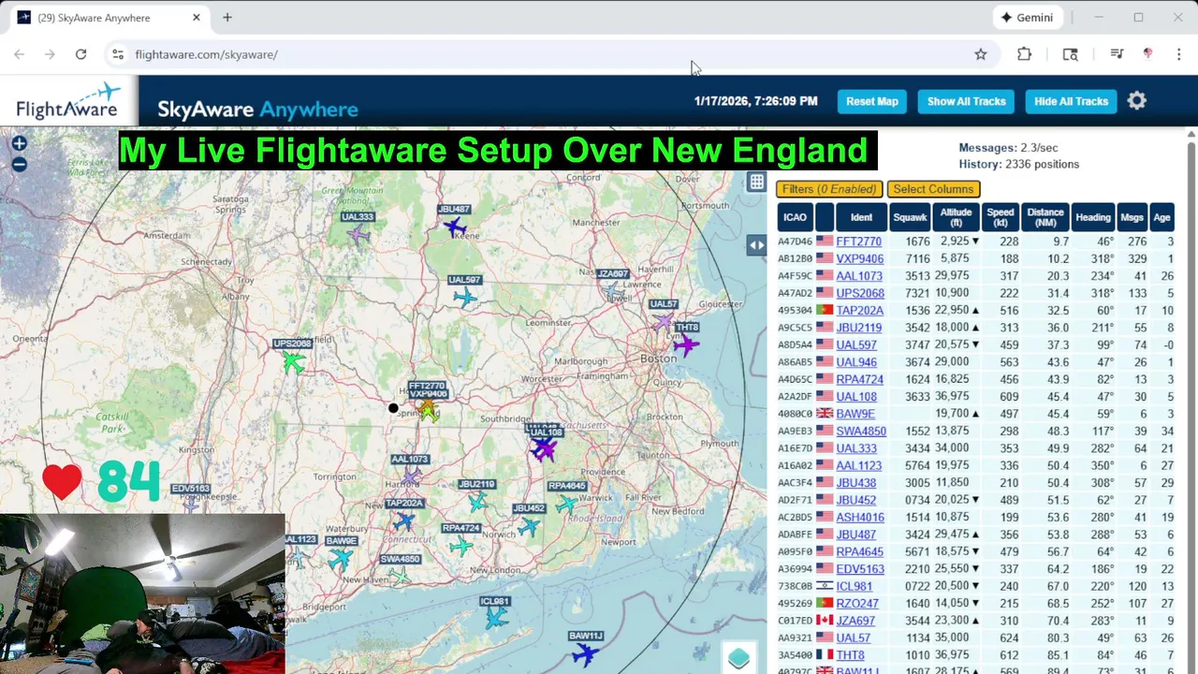
Task: Click the Reset Map button
Action: click(871, 101)
